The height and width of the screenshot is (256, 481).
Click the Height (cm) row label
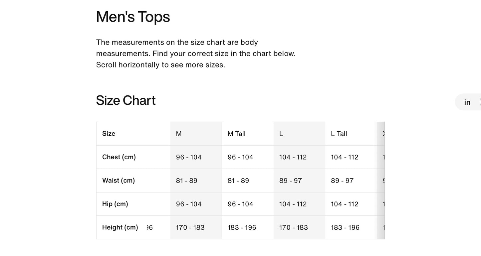coord(120,227)
